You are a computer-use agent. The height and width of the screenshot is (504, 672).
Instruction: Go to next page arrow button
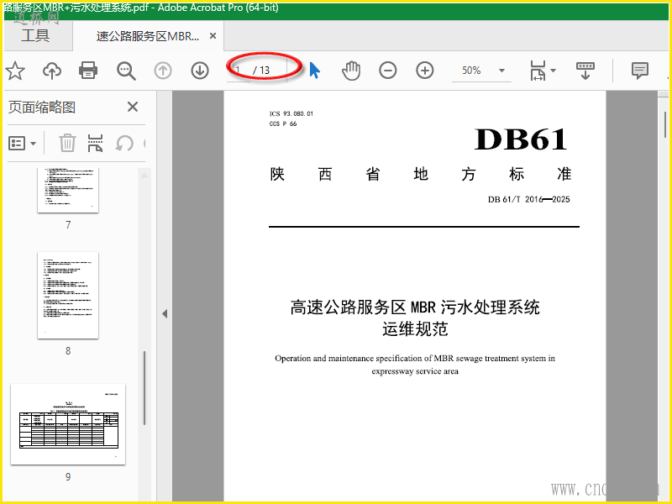pos(200,71)
